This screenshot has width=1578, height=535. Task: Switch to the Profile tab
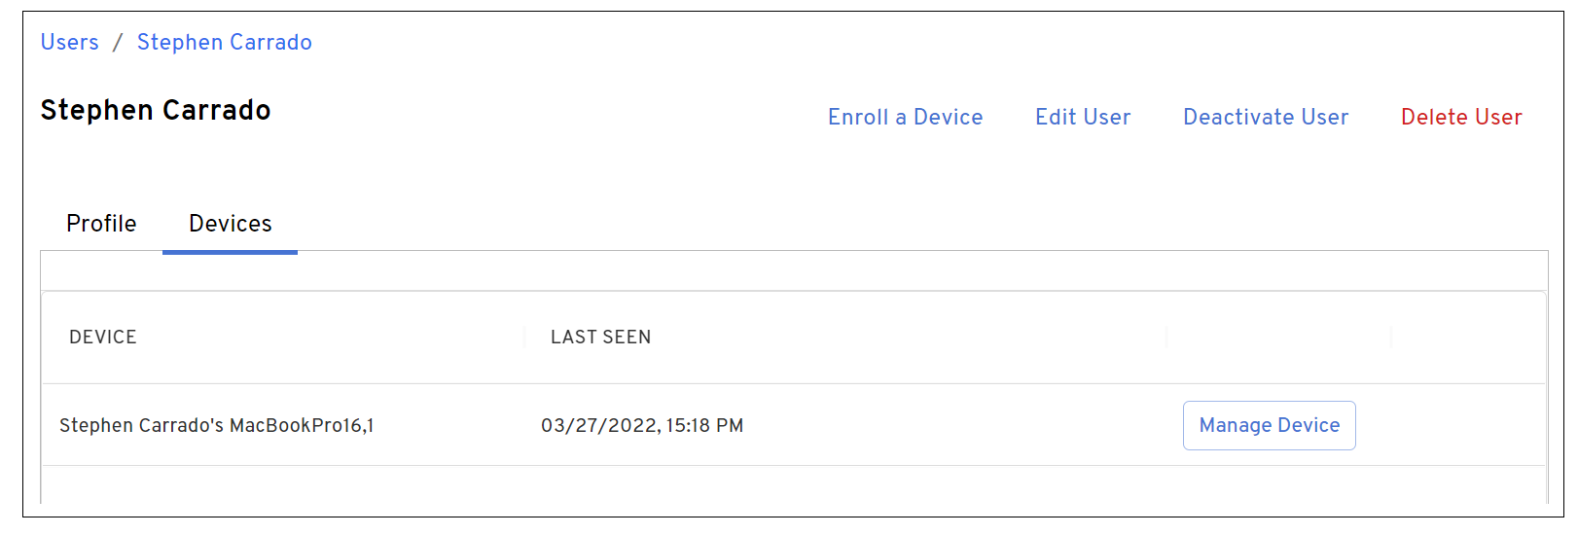pos(101,224)
